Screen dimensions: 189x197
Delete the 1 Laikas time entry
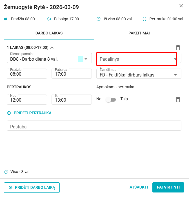pos(178,48)
